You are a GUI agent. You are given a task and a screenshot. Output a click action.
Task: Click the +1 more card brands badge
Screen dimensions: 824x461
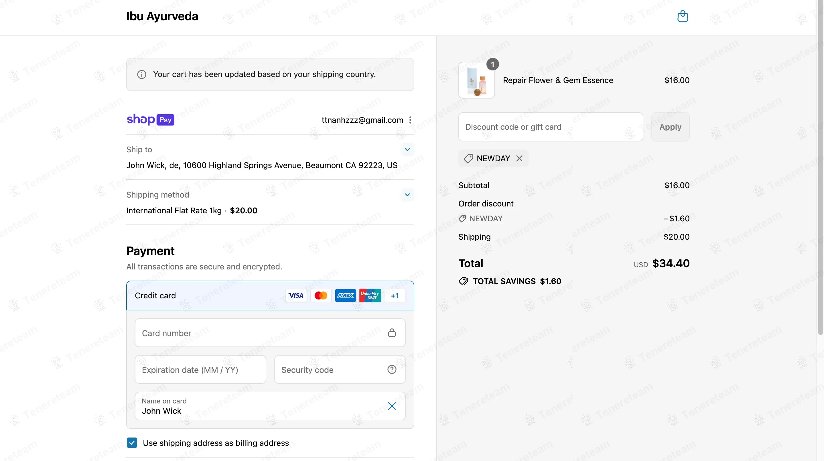click(395, 295)
